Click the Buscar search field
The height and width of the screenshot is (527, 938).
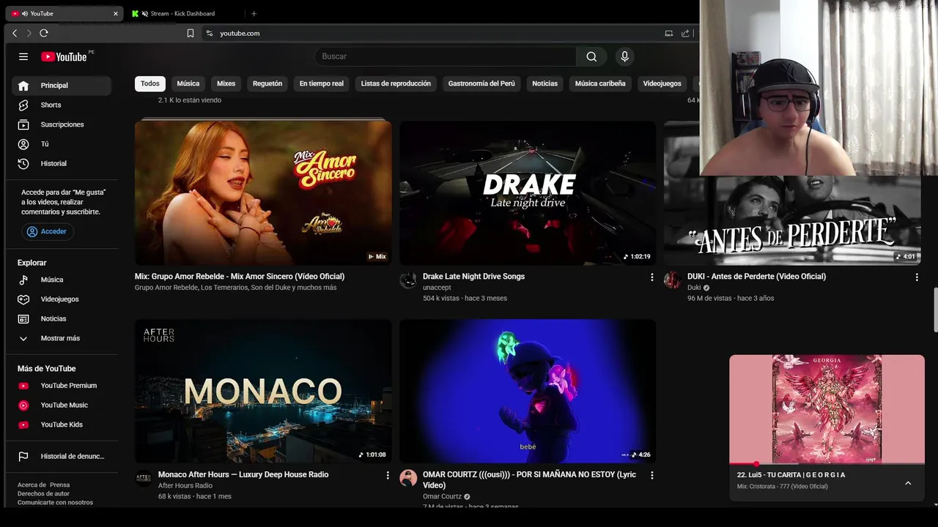tap(446, 56)
